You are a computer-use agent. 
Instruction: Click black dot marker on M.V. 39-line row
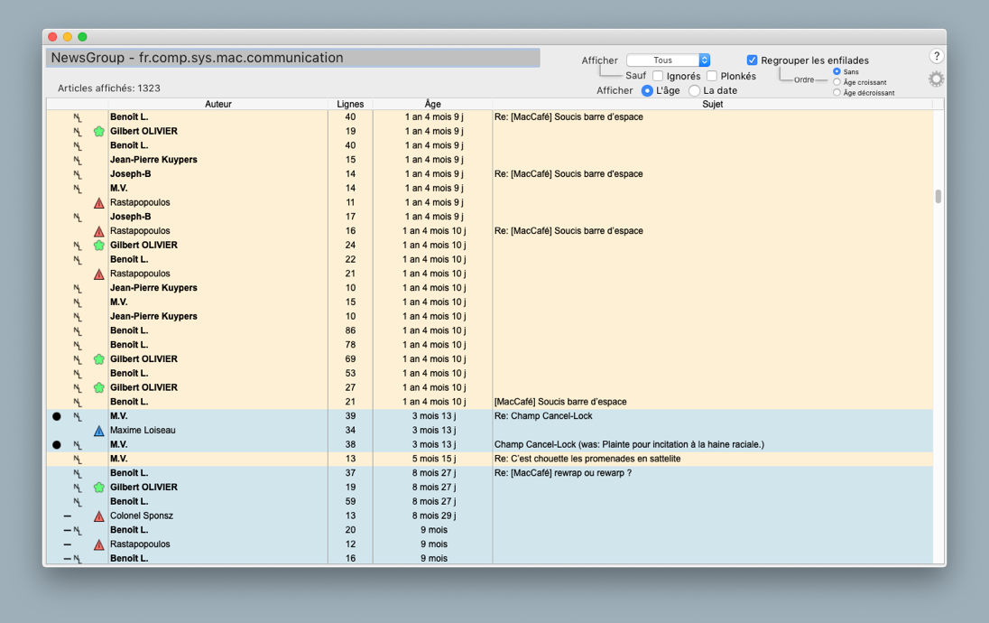point(57,416)
